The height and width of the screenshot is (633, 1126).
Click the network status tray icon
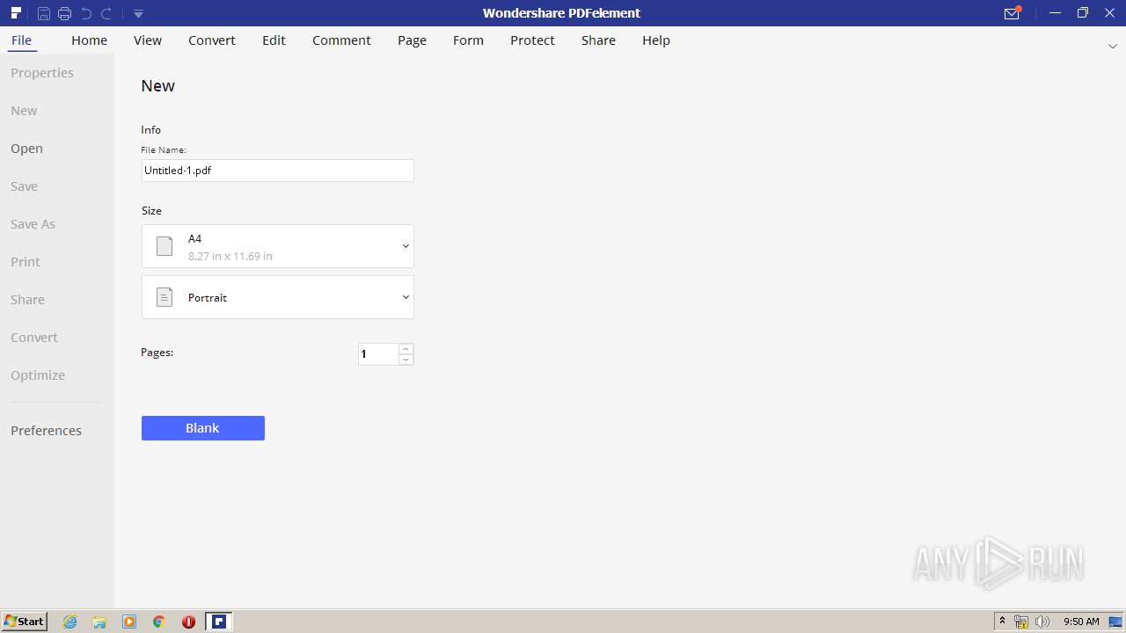tap(1021, 622)
